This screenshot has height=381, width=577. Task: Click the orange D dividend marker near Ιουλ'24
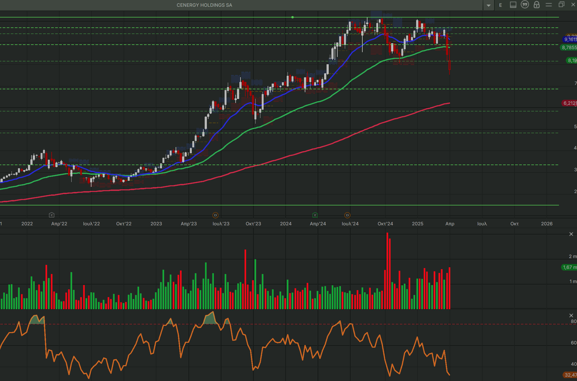click(x=347, y=215)
